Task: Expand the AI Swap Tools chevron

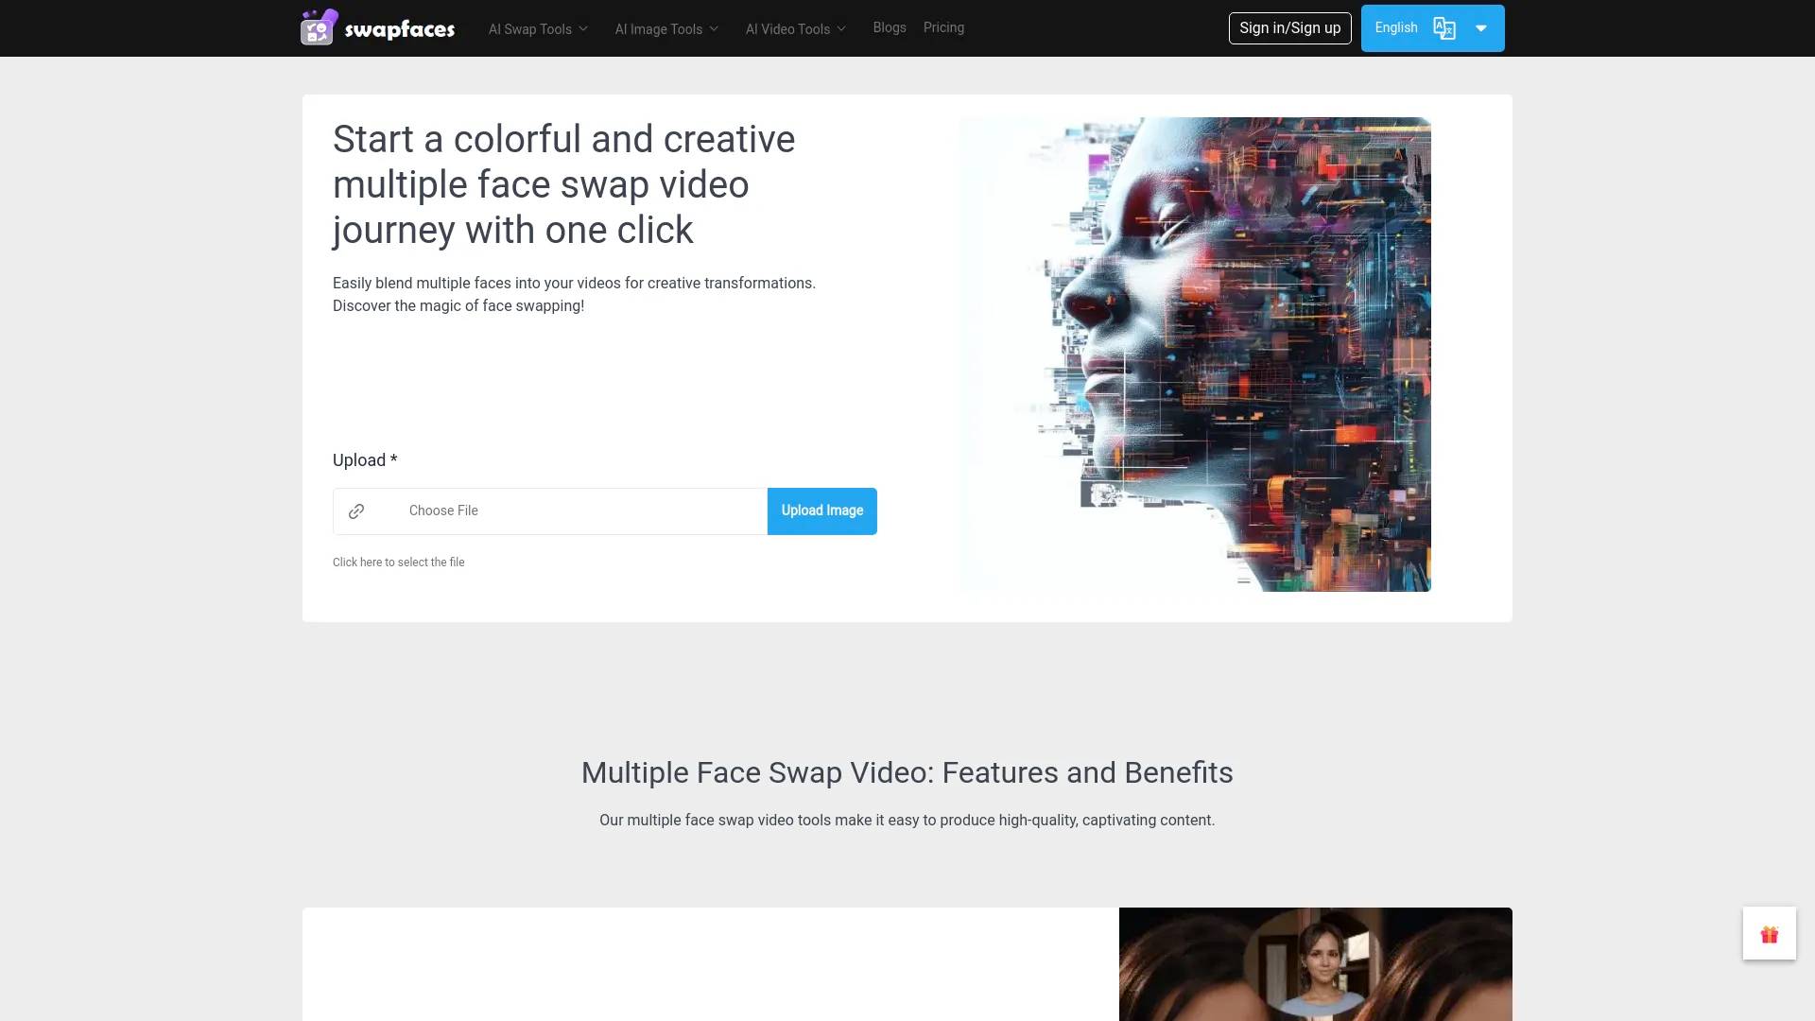Action: 583,28
